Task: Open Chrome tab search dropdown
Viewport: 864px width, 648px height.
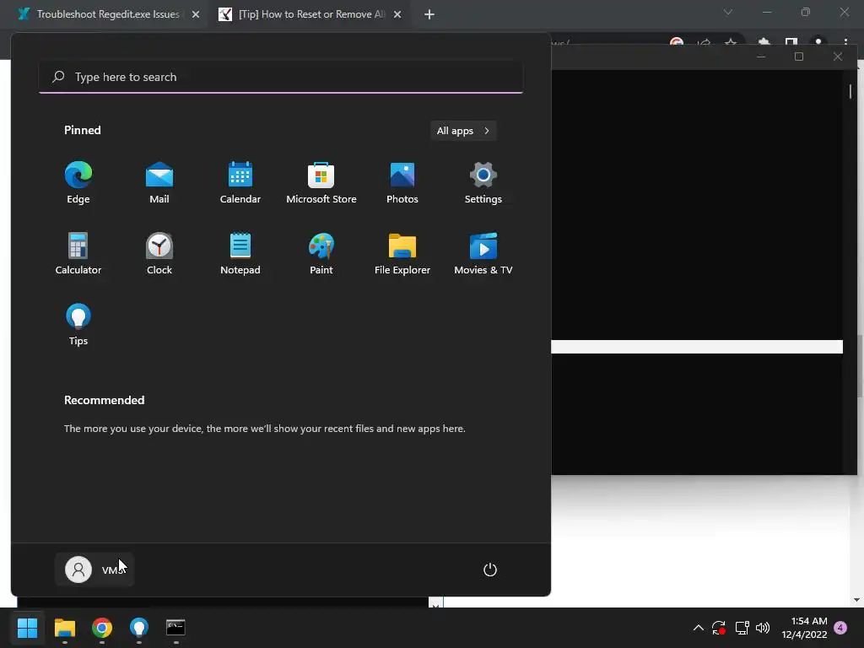Action: (728, 12)
